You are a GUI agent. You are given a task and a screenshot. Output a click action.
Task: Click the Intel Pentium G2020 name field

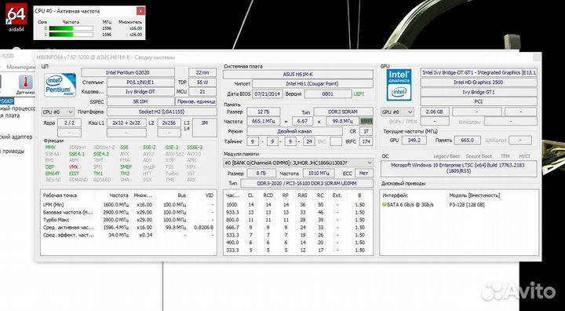click(128, 72)
